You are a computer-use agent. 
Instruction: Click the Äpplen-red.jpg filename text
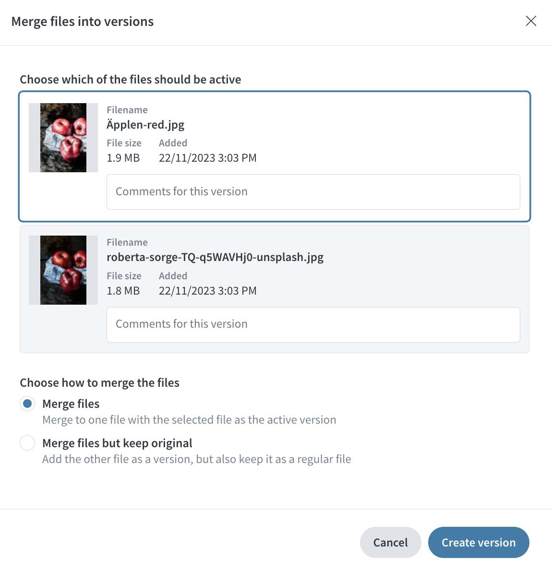tap(145, 125)
